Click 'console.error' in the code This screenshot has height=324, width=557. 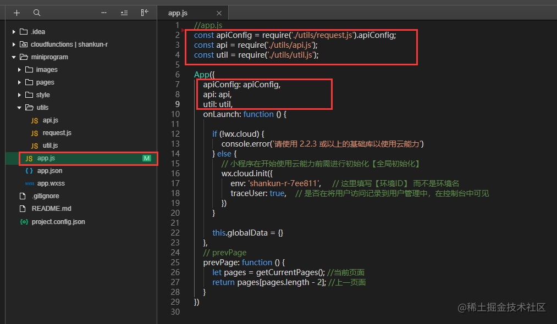(245, 144)
